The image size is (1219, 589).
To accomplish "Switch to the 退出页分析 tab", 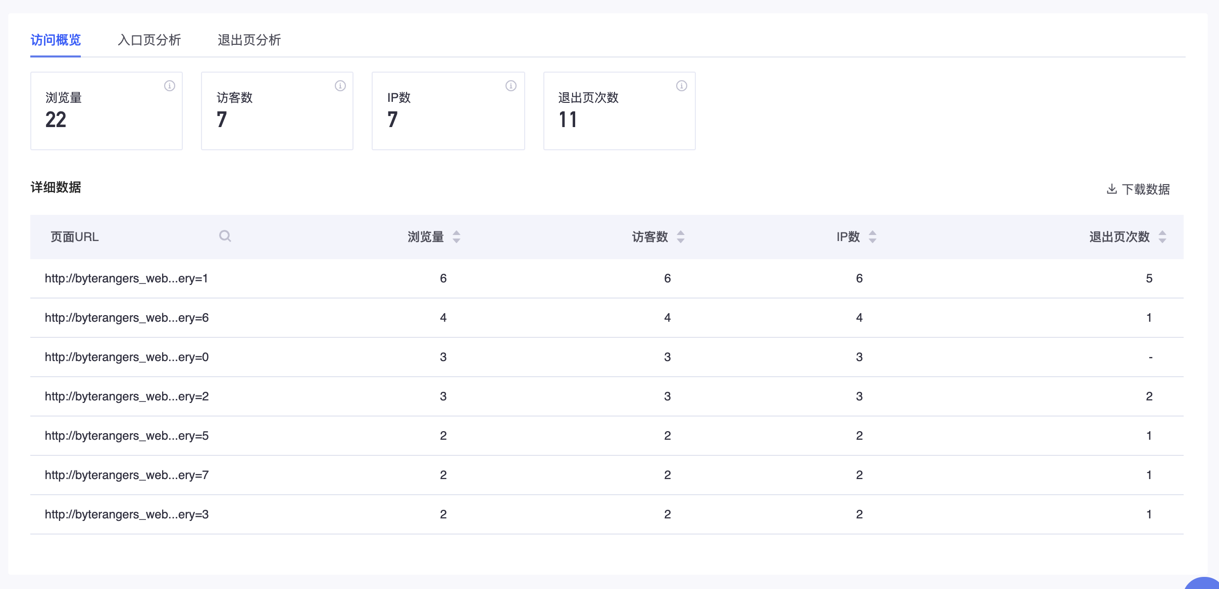I will click(x=249, y=40).
